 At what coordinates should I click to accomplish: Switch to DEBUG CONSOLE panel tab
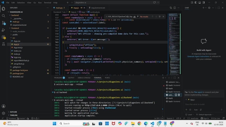point(84,78)
